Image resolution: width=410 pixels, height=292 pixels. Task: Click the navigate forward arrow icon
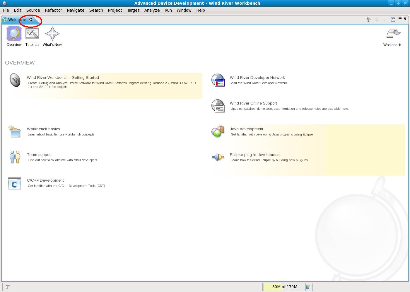pos(385,20)
